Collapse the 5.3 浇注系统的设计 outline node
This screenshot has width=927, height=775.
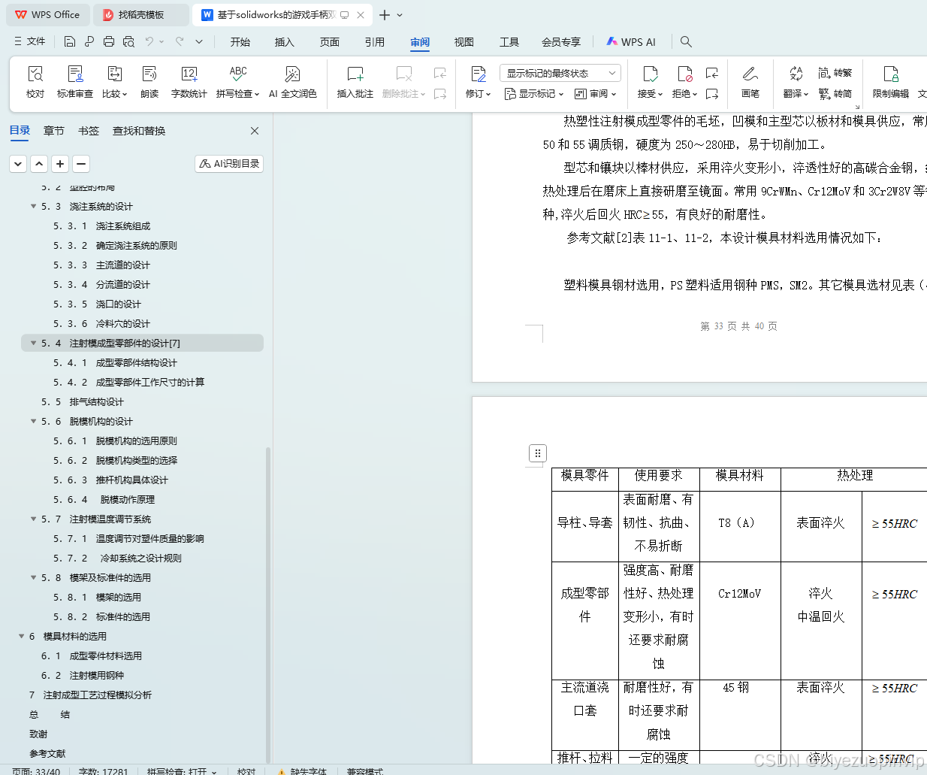pos(33,206)
